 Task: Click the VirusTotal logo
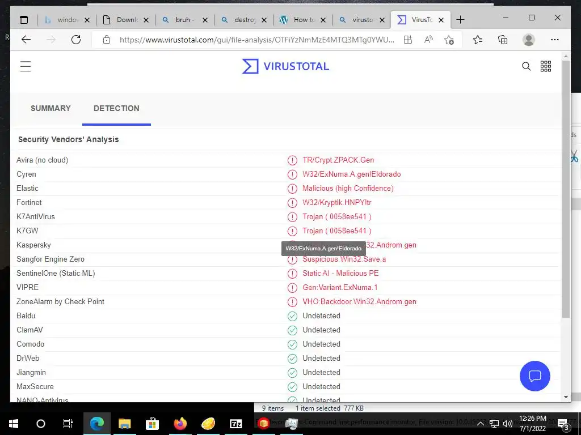[285, 66]
